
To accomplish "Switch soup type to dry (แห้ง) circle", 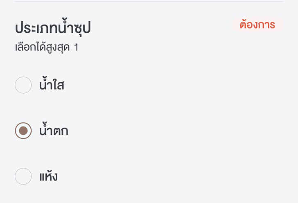I will [23, 176].
